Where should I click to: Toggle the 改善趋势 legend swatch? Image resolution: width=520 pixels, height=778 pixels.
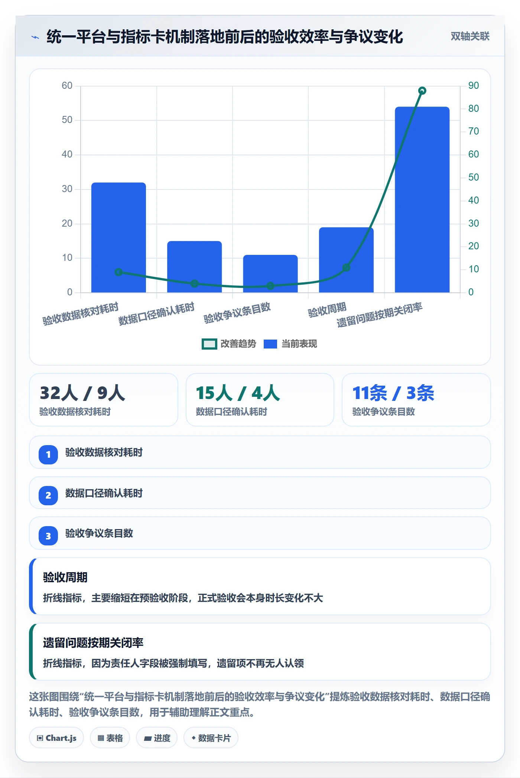pos(209,344)
